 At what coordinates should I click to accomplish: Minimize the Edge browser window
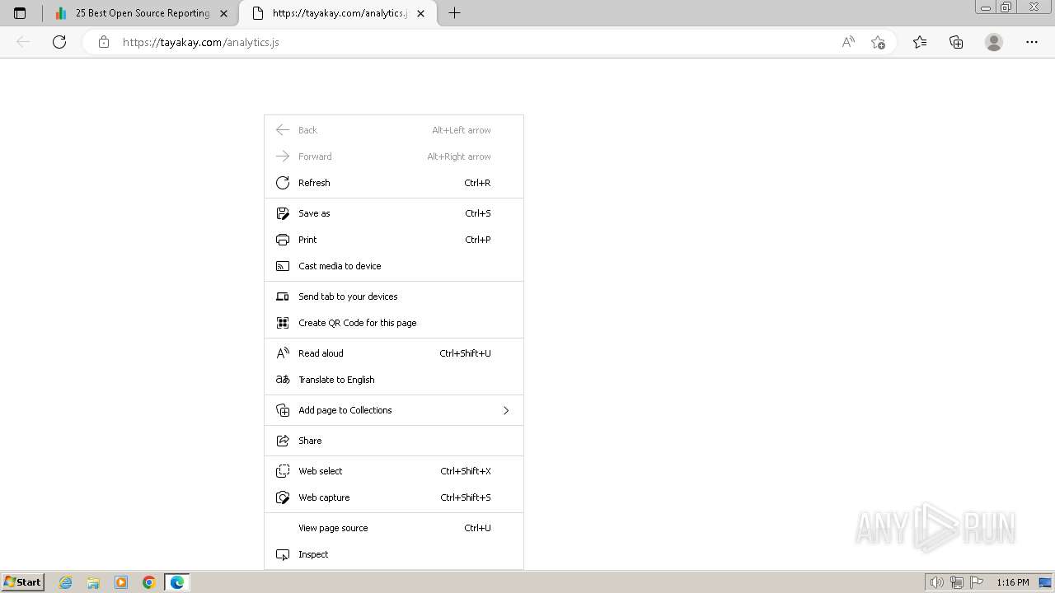(986, 7)
